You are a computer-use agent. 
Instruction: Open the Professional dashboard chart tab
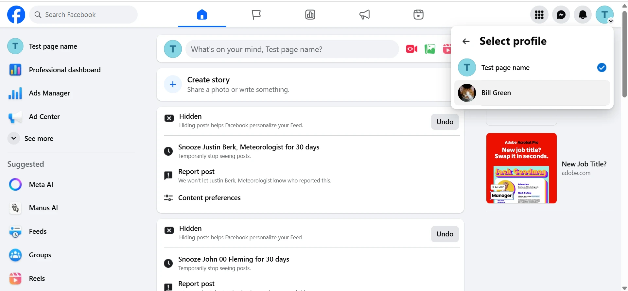coord(310,14)
